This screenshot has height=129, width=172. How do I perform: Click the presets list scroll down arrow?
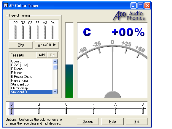55,91
